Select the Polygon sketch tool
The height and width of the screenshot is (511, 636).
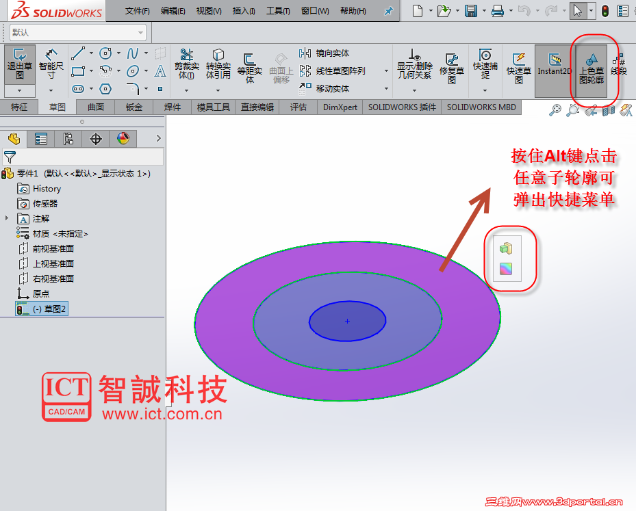(x=105, y=89)
